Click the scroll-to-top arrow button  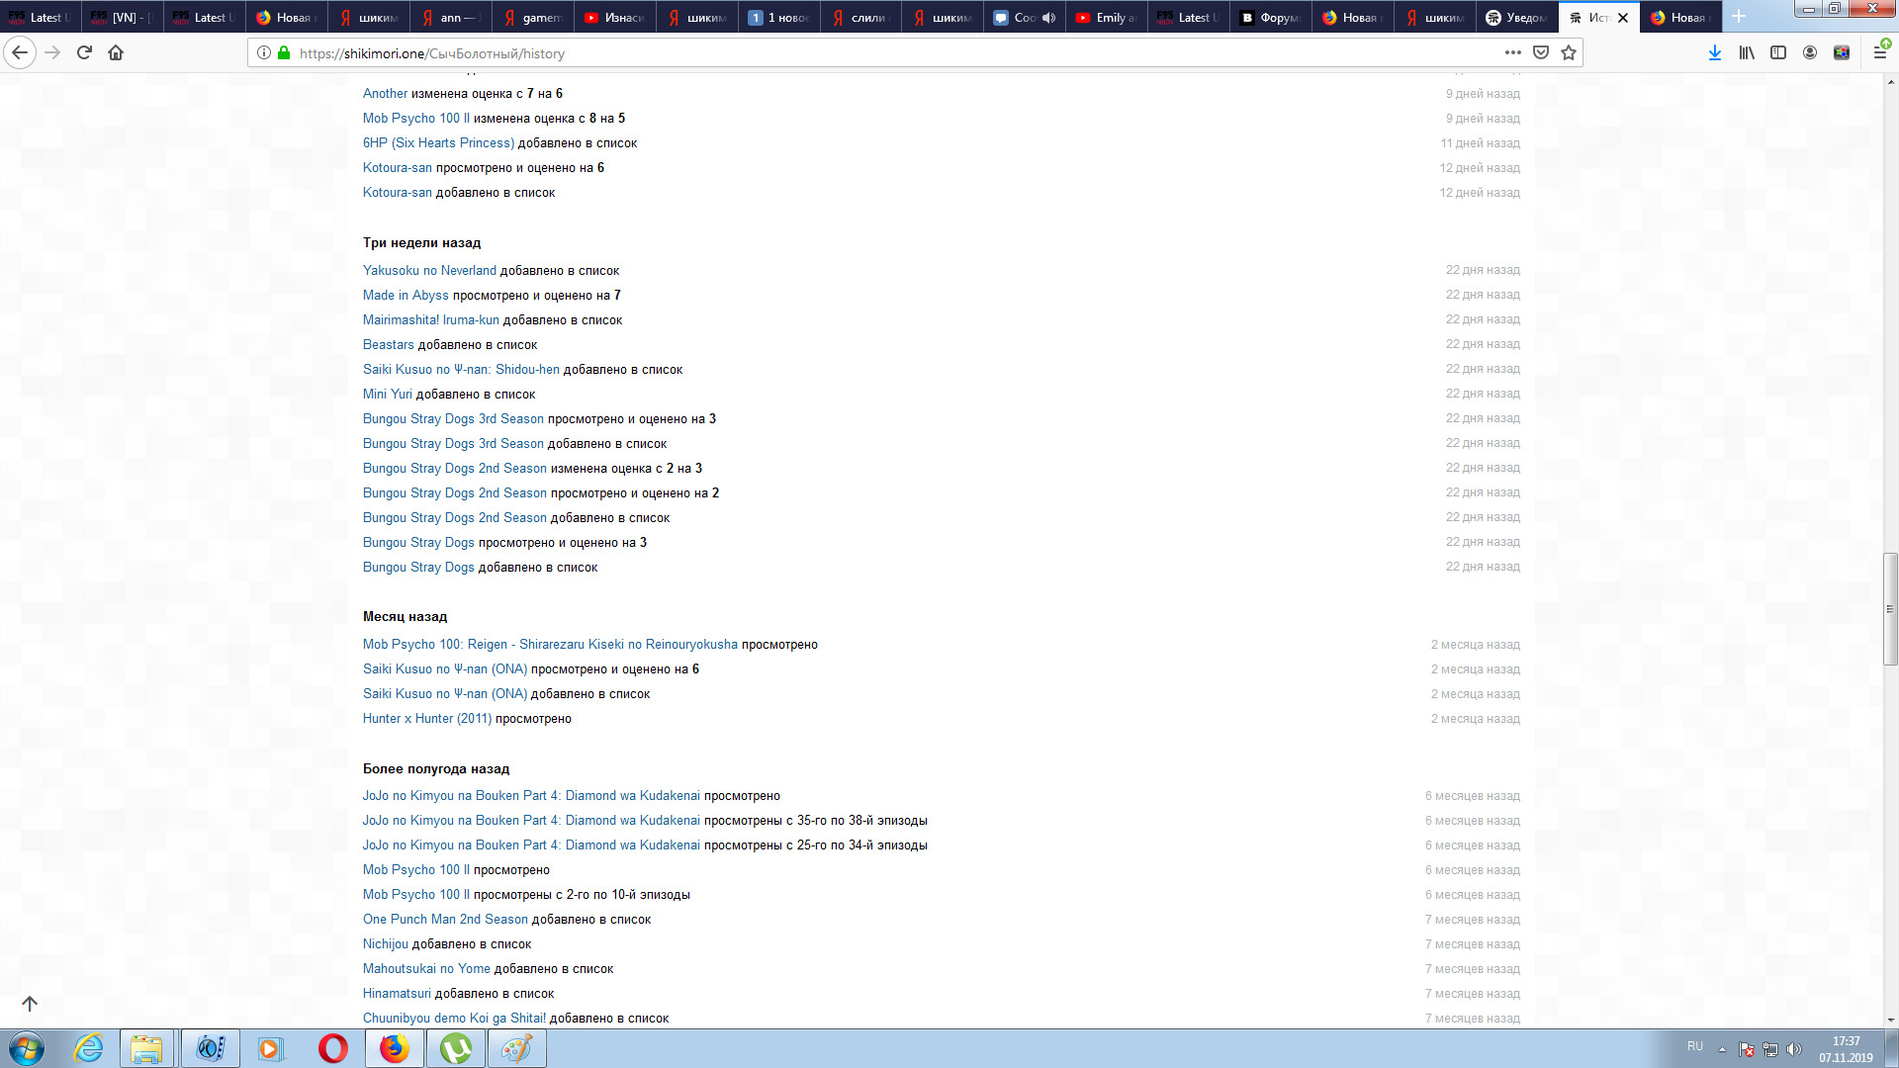tap(30, 1004)
